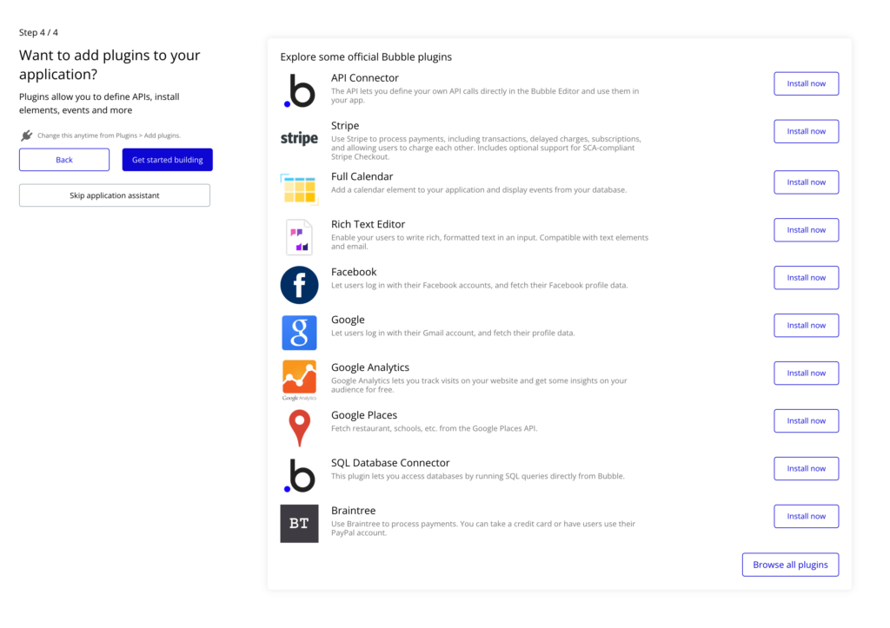Open Browse all plugins
Image resolution: width=890 pixels, height=628 pixels.
point(790,565)
